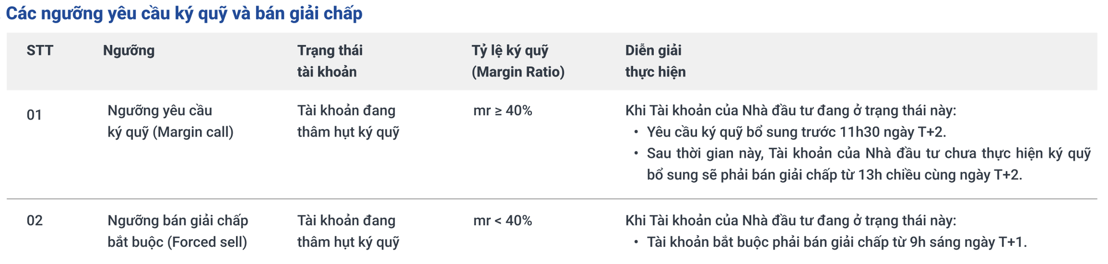Click row number 02
Viewport: 1108px width, 264px height.
[34, 221]
